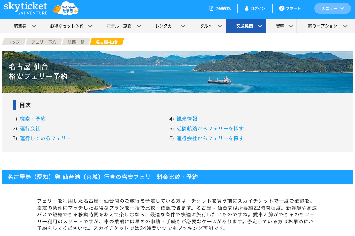Expand the グルメ navigation menu

pos(211,26)
